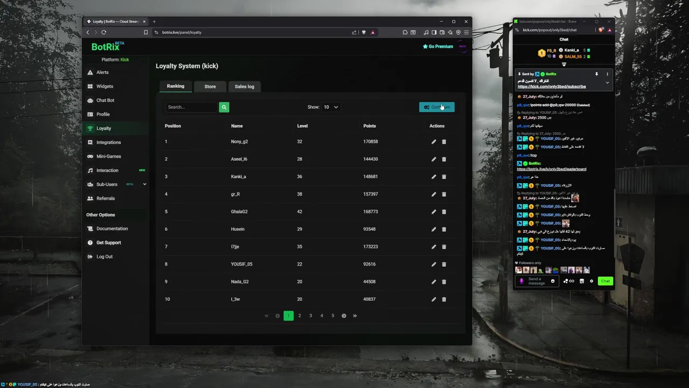Open the Brave Shields lion icon
The image size is (689, 388).
(x=364, y=32)
